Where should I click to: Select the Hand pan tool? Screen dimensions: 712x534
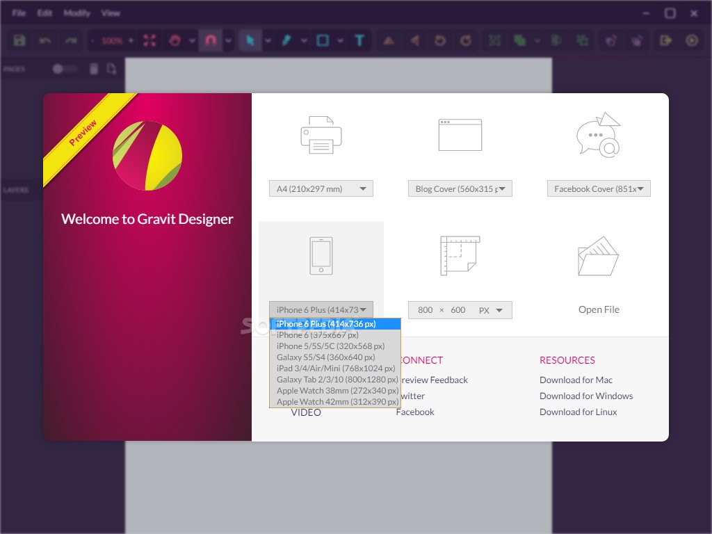(x=175, y=40)
